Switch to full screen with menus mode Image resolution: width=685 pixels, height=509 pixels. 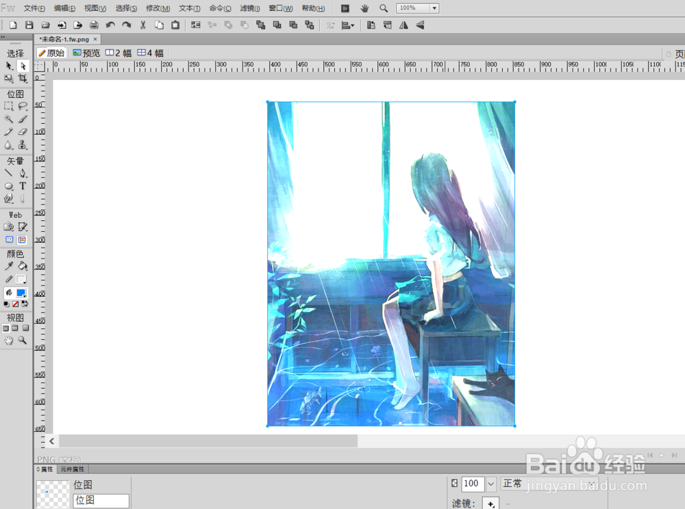15,328
